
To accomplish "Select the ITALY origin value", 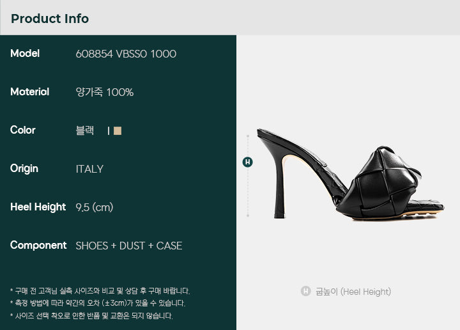I will (x=89, y=169).
